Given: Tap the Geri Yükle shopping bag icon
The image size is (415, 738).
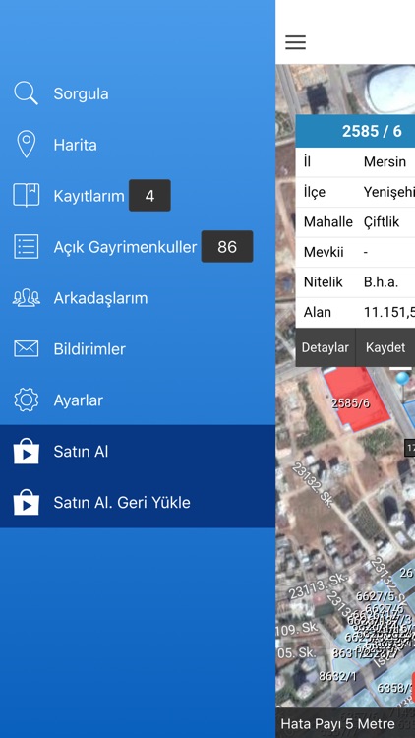Looking at the screenshot, I should tap(26, 502).
